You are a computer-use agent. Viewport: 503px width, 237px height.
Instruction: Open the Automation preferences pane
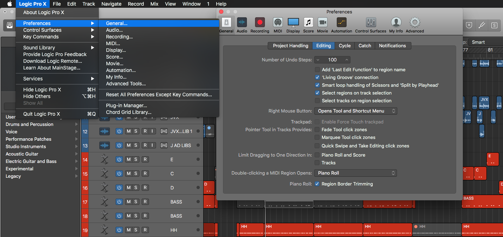point(341,25)
